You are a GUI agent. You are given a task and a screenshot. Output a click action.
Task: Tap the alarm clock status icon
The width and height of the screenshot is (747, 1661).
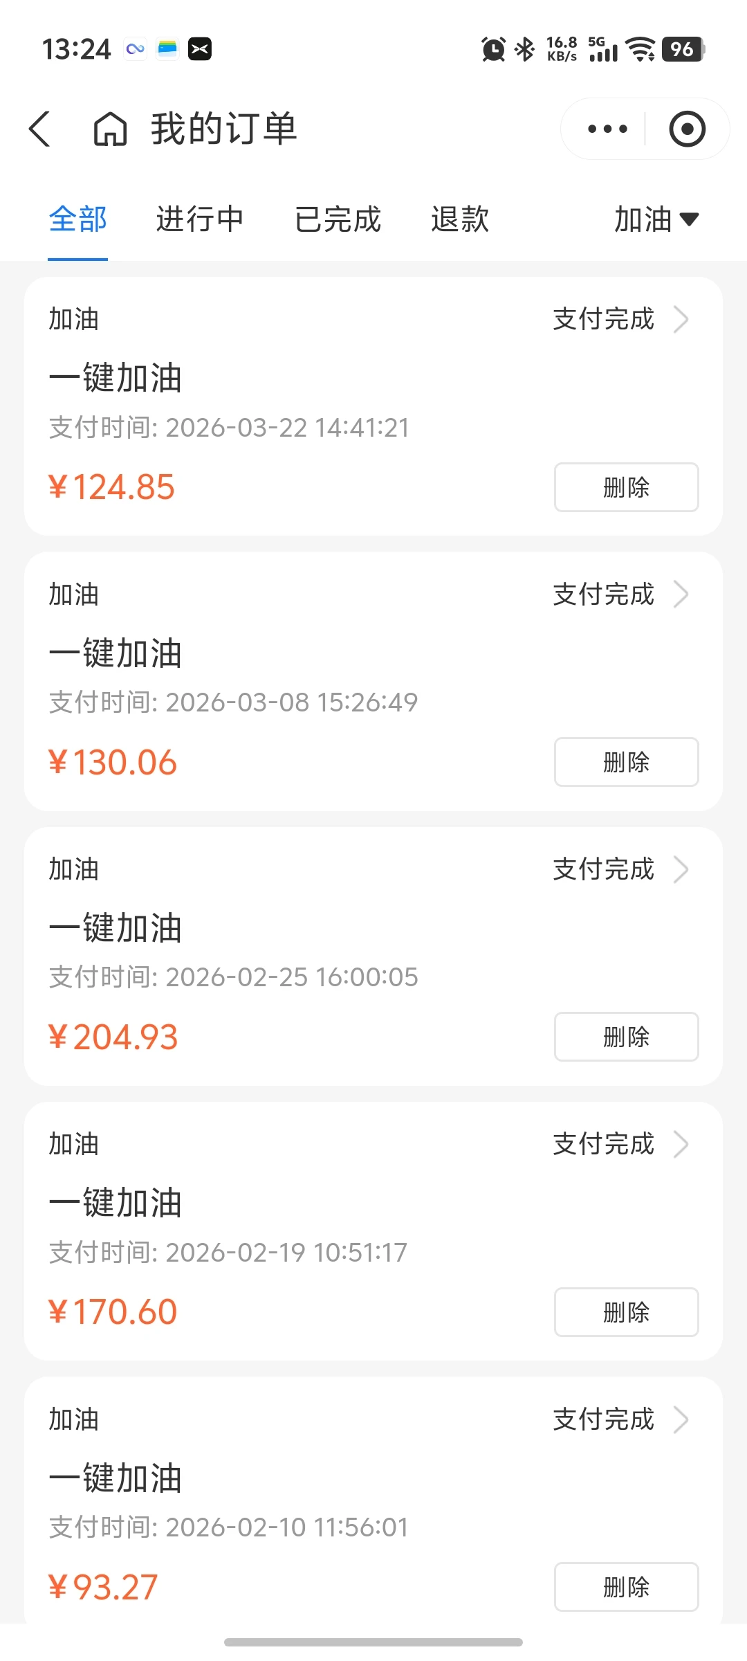pyautogui.click(x=493, y=49)
